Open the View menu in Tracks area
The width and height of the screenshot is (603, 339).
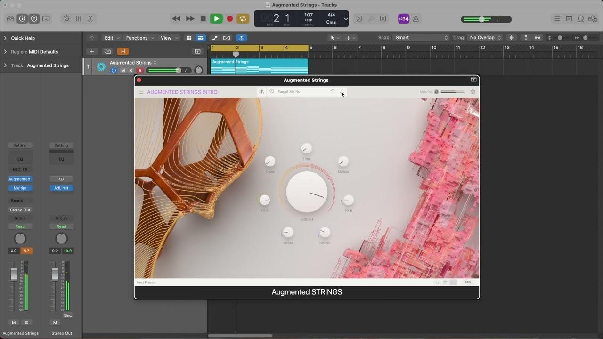[x=169, y=38]
